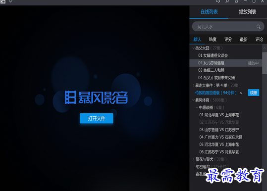This screenshot has width=267, height=191.
Task: Sort the list by 热度
Action: pyautogui.click(x=213, y=40)
